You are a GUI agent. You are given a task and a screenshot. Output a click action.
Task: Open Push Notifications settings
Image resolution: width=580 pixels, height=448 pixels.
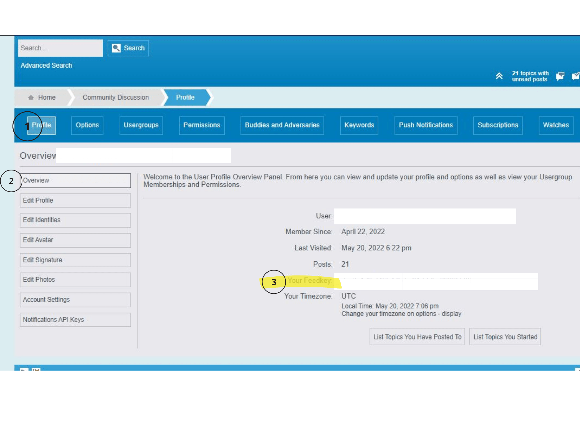pos(425,125)
